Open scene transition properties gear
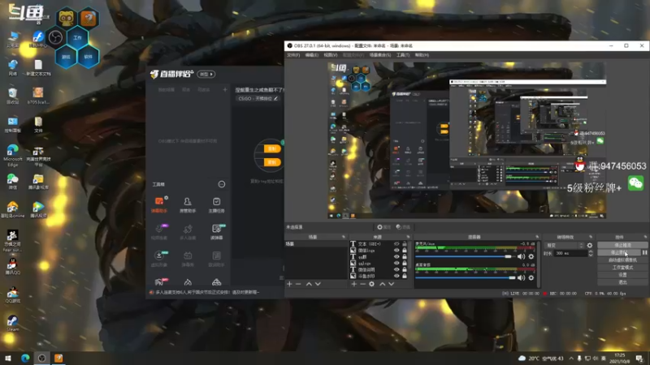 coord(590,246)
